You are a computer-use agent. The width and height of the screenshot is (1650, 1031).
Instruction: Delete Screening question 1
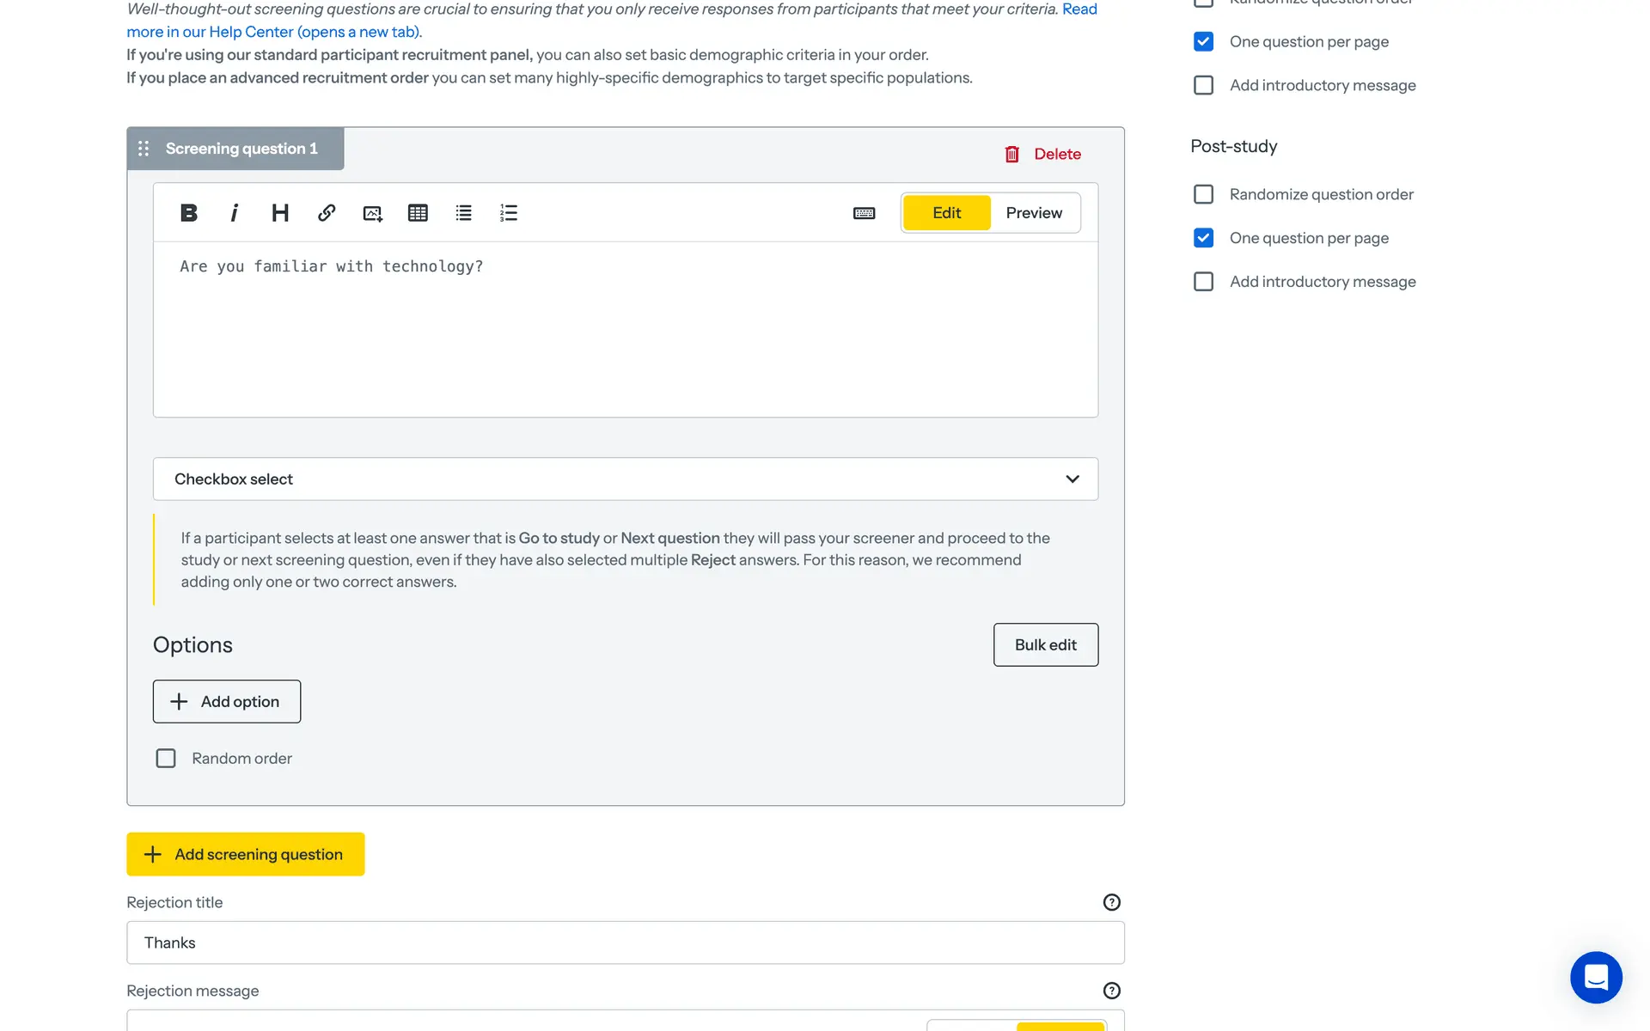pos(1043,154)
